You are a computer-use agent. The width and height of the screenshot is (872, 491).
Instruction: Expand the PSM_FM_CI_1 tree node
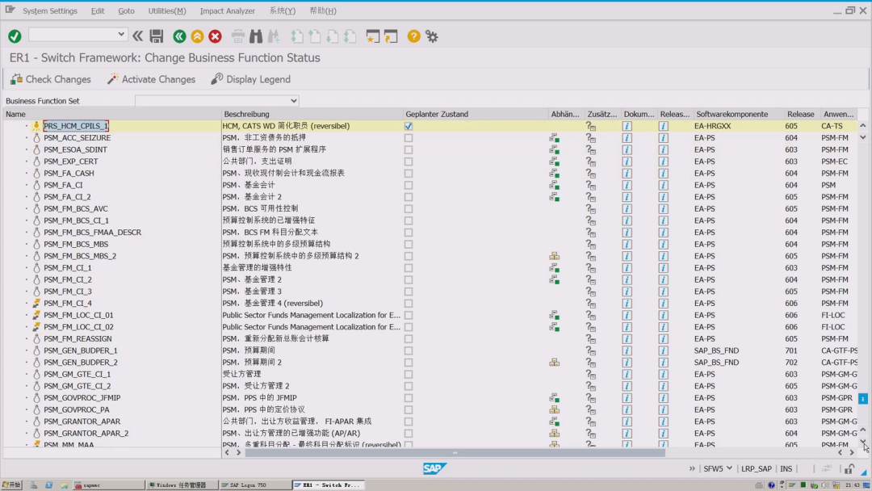click(26, 268)
